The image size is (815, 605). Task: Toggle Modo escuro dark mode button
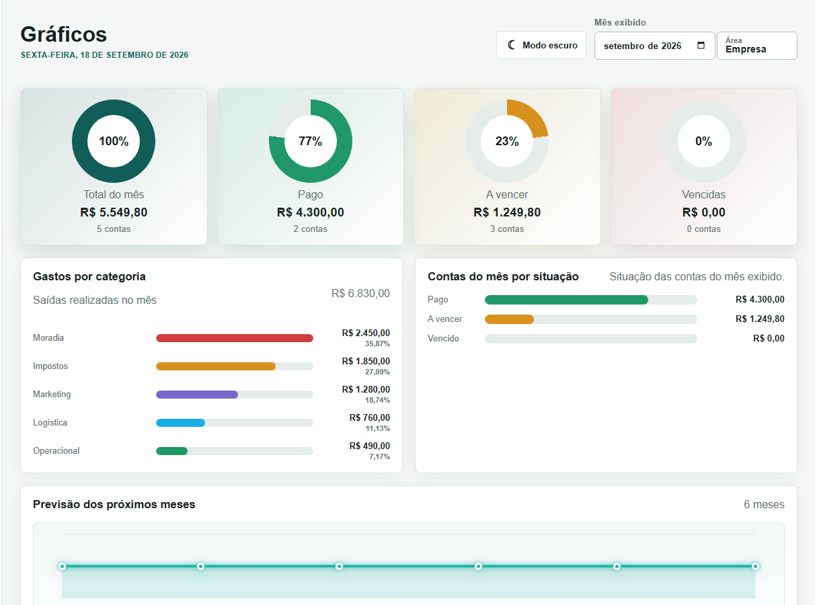541,45
